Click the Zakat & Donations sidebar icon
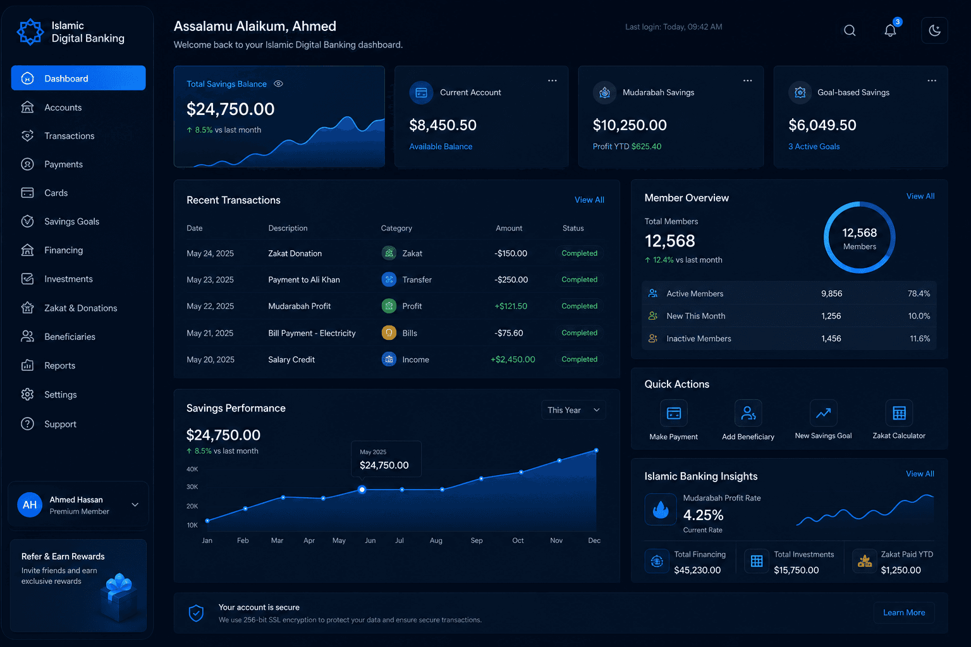971x647 pixels. (27, 308)
